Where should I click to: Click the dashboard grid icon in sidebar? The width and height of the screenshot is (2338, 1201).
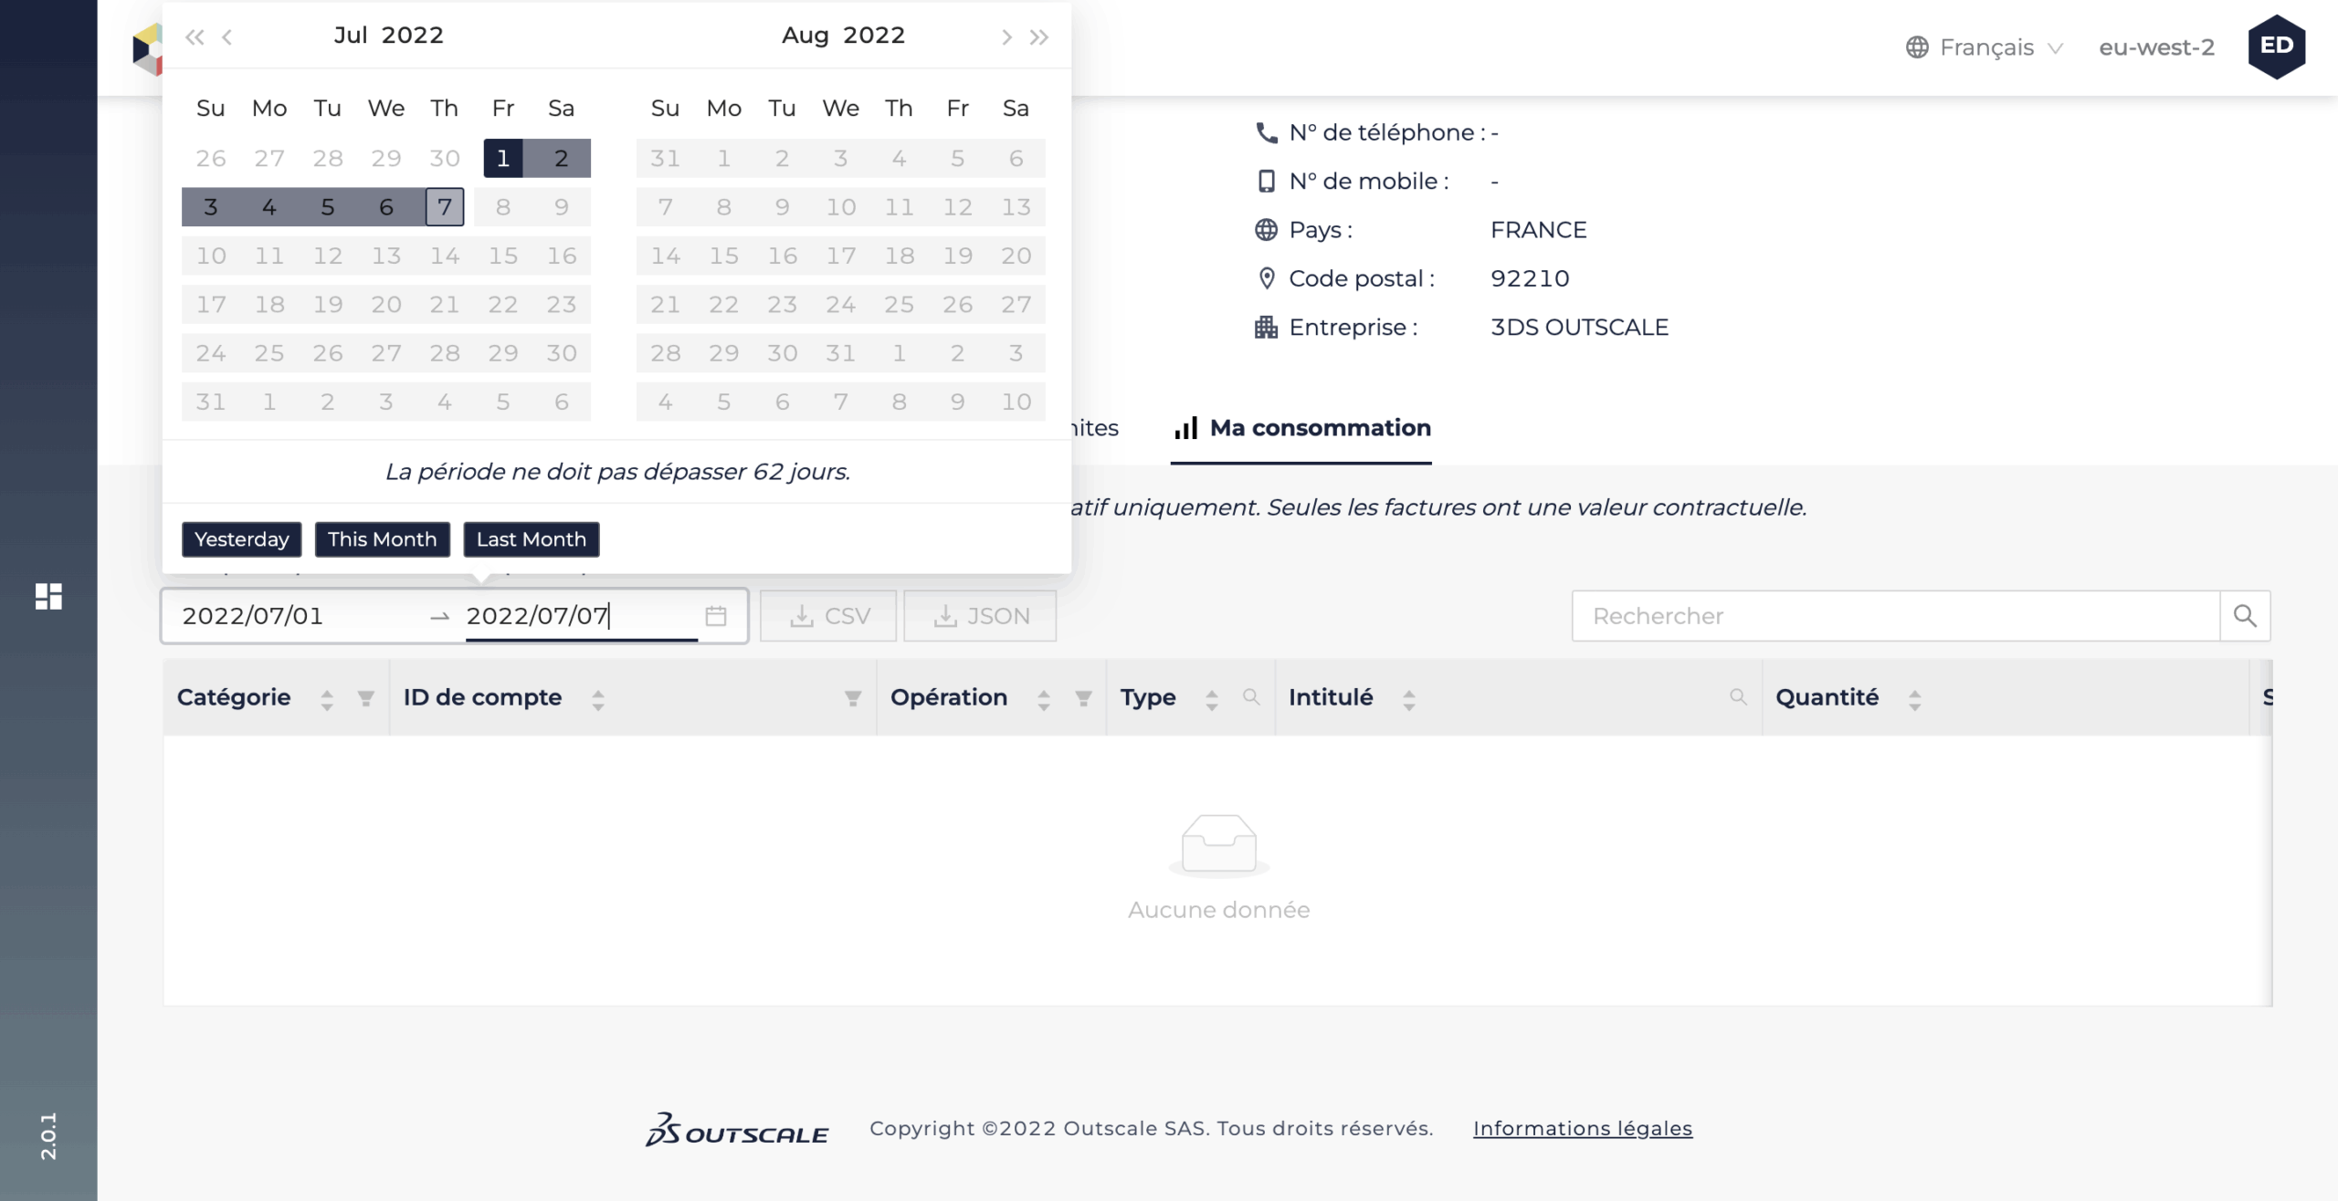(x=48, y=596)
